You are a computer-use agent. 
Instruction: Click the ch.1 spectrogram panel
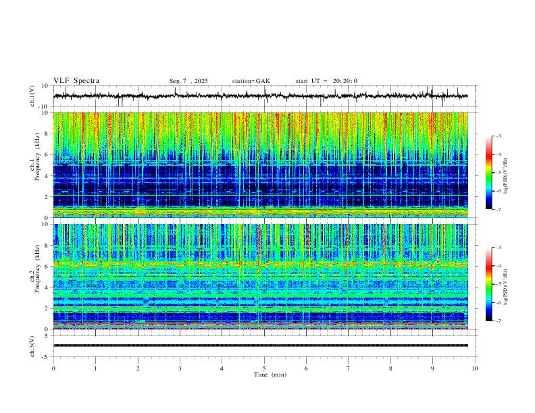[x=261, y=165]
